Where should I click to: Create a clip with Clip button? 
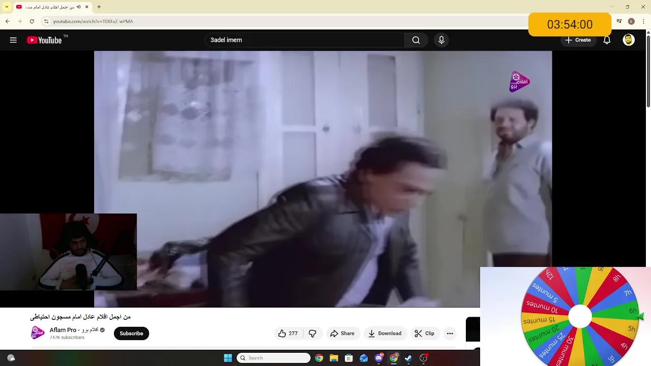point(425,333)
